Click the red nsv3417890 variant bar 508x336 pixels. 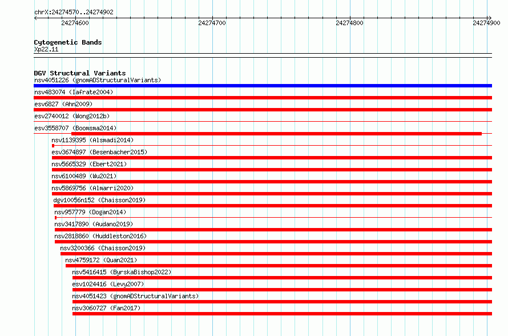click(273, 230)
